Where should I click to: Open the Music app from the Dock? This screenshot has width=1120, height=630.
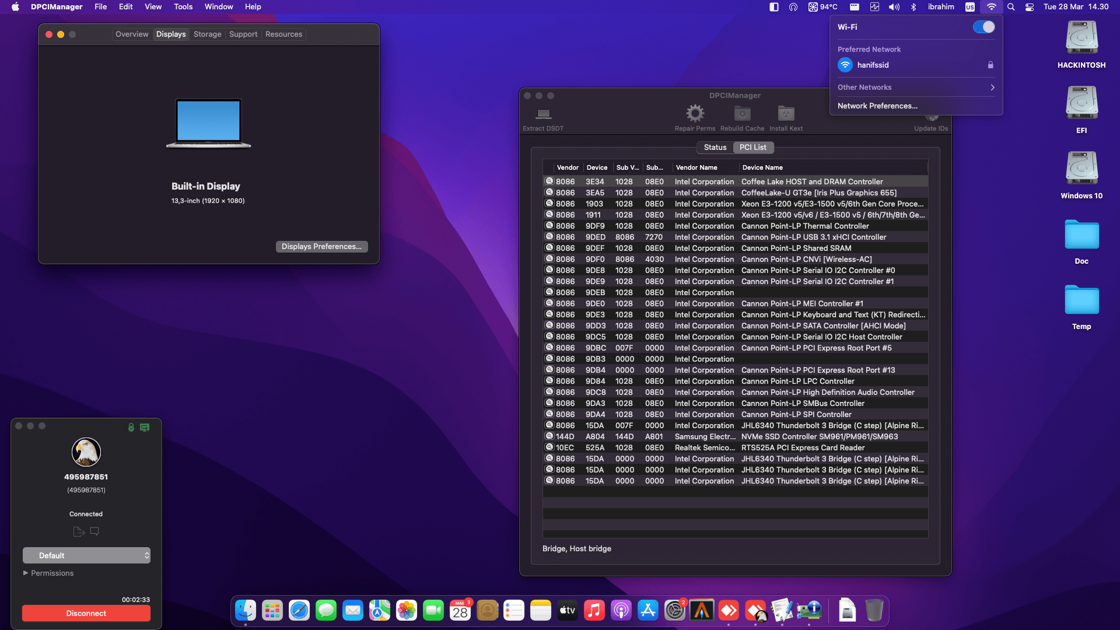594,610
